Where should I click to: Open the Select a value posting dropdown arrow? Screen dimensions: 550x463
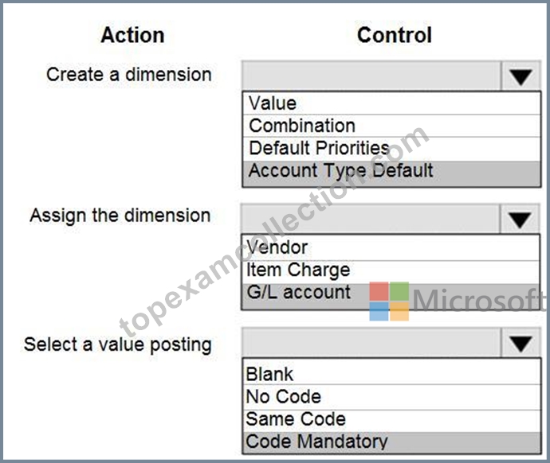[521, 343]
